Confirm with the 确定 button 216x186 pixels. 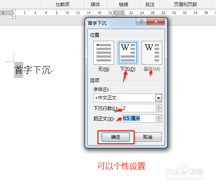point(116,137)
